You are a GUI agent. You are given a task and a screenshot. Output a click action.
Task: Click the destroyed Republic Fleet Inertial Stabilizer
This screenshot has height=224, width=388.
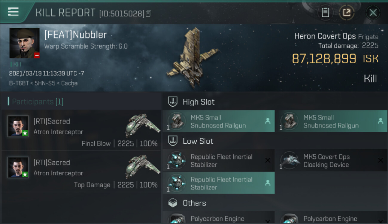(x=218, y=161)
